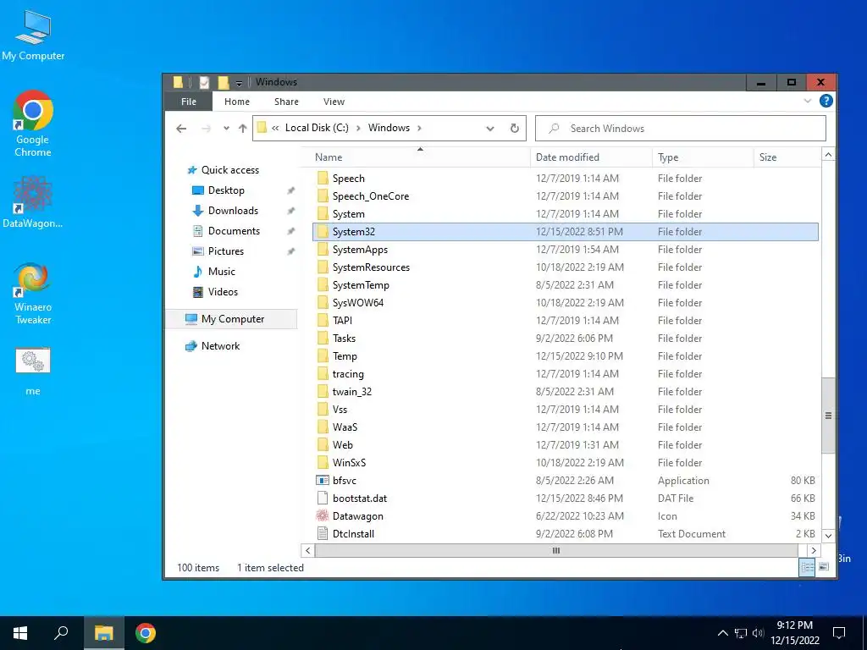Click chevron after Windows in address bar
Screen dimensions: 867x650
pyautogui.click(x=420, y=128)
